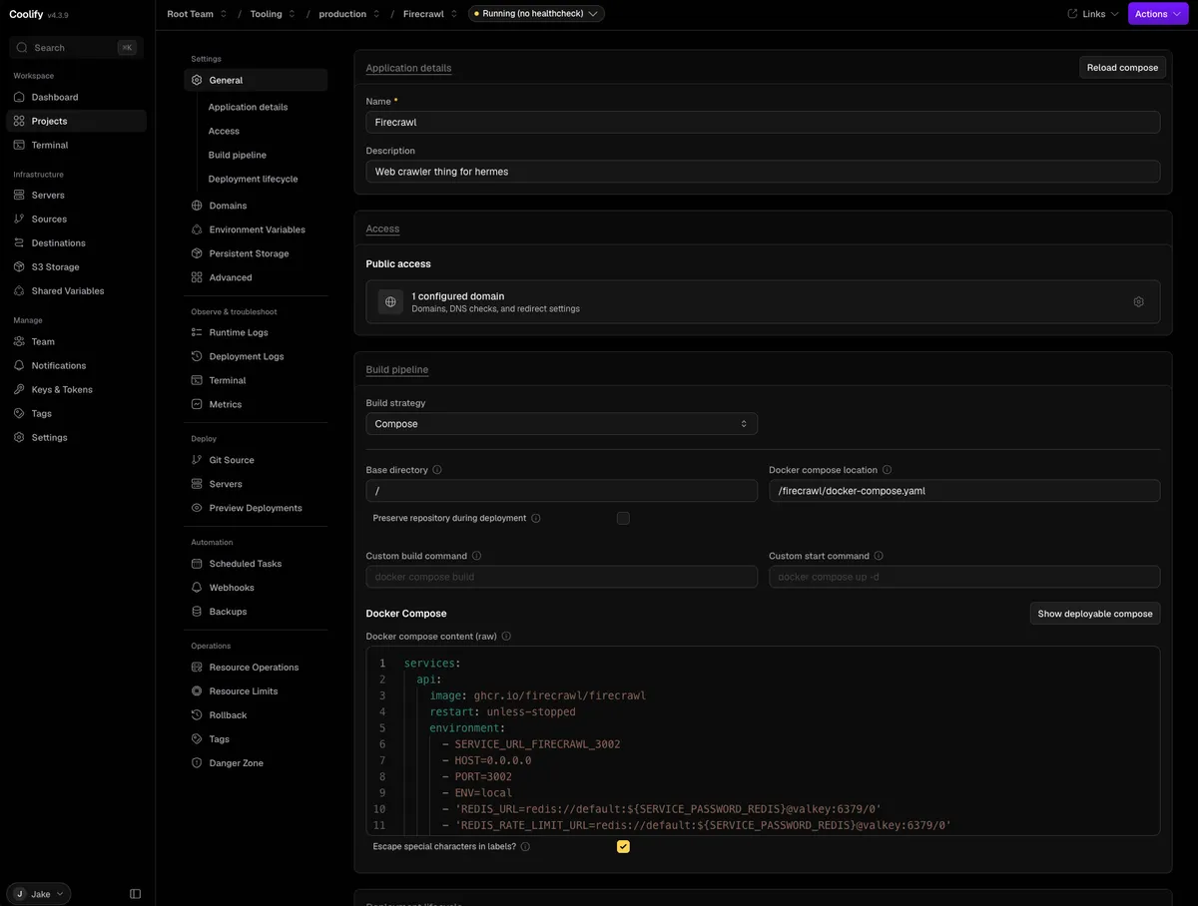Viewport: 1198px width, 906px height.
Task: Click the Notifications bell icon
Action: click(19, 365)
